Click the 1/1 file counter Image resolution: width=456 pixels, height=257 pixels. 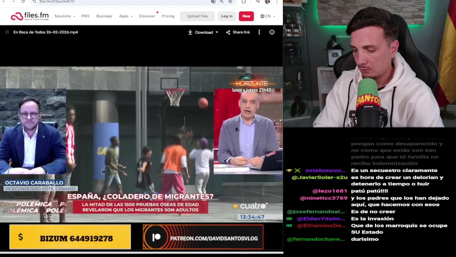click(7, 32)
